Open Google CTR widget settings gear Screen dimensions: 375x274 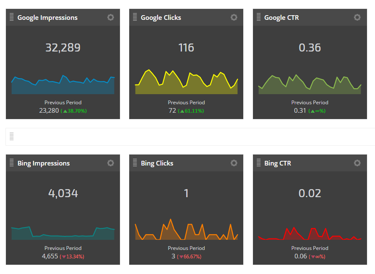point(357,17)
